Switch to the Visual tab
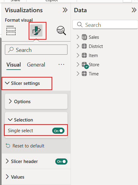138x185 pixels. pos(13,65)
